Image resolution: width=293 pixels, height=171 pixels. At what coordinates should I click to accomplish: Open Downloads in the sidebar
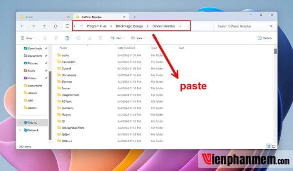click(x=33, y=49)
